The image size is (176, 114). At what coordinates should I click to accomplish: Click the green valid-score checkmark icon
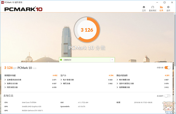pyautogui.click(x=61, y=60)
